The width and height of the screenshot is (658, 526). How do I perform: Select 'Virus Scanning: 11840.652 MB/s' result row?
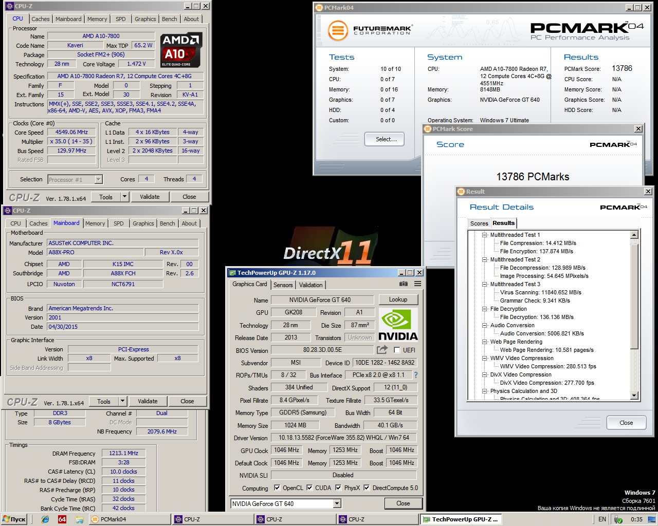(x=541, y=292)
